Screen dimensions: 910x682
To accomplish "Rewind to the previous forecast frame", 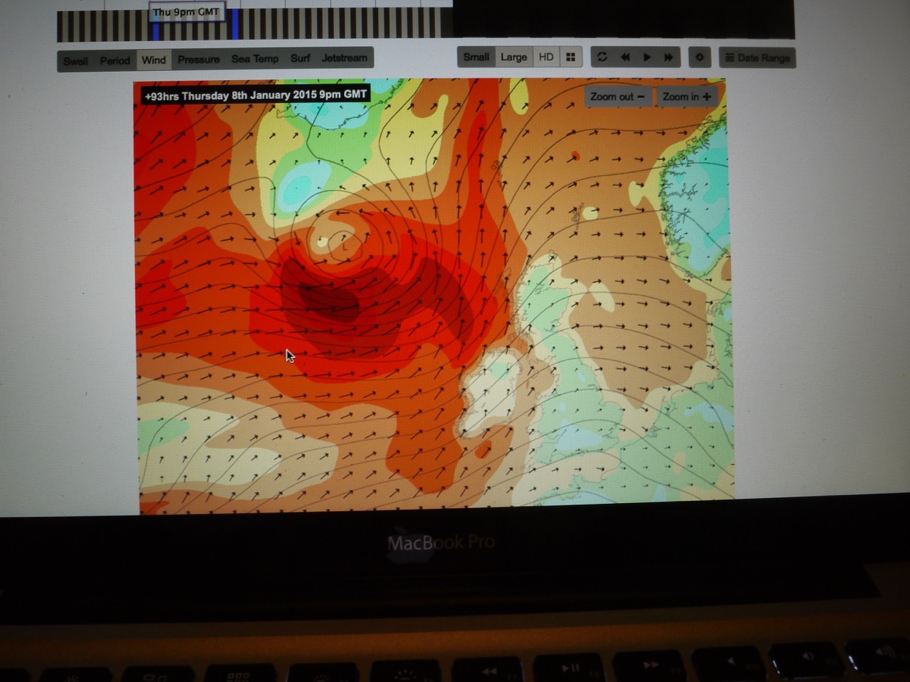I will pos(625,57).
